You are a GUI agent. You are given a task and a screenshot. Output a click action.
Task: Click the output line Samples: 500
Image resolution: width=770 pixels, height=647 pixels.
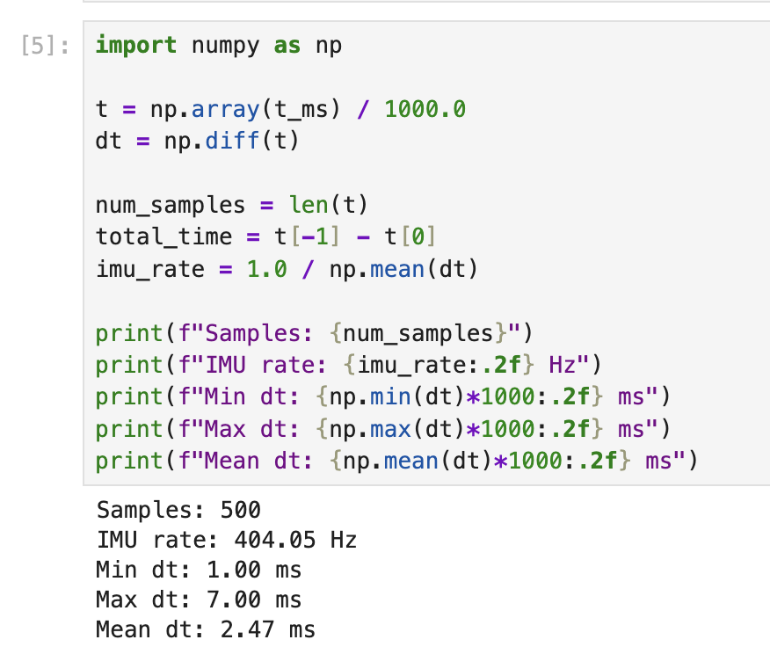click(178, 510)
